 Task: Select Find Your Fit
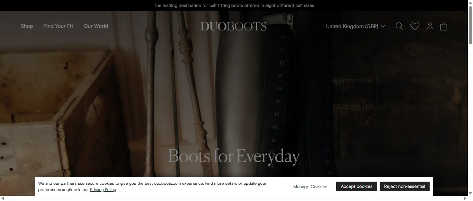58,26
